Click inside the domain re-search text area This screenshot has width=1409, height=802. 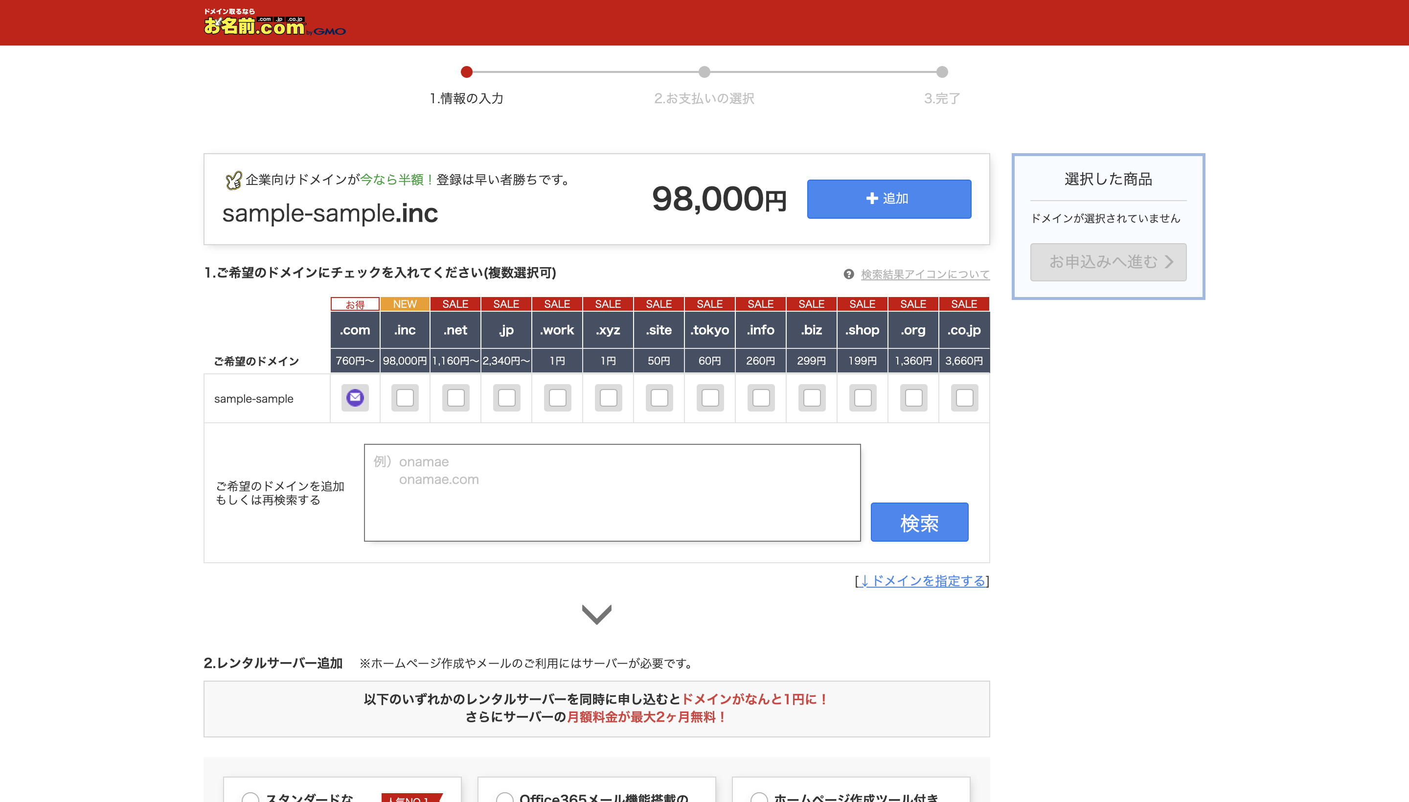pos(611,492)
